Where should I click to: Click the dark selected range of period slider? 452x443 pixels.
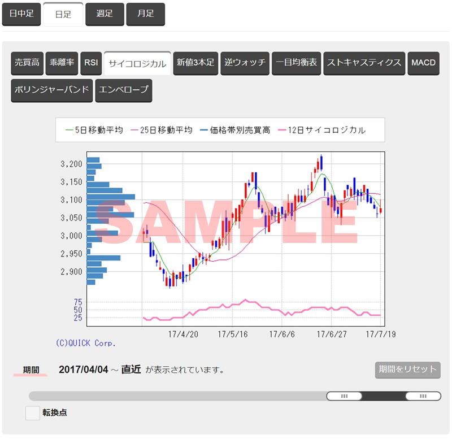tap(384, 396)
